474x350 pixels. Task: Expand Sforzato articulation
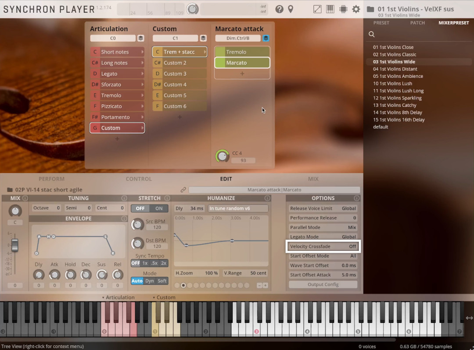[x=142, y=85]
